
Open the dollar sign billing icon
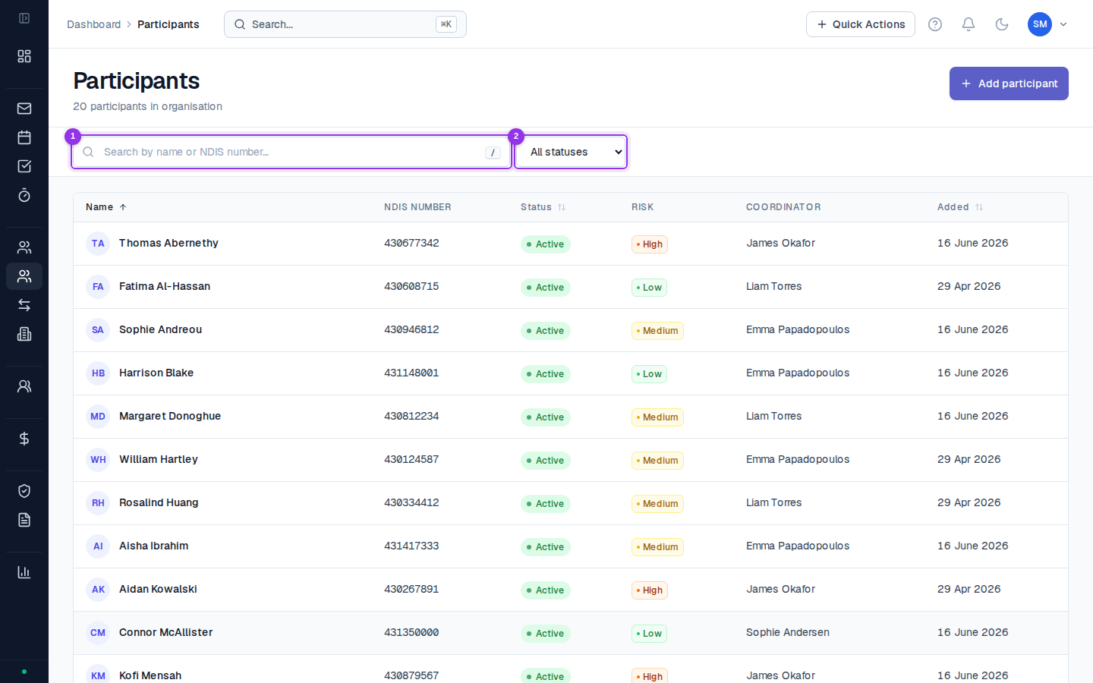24,439
